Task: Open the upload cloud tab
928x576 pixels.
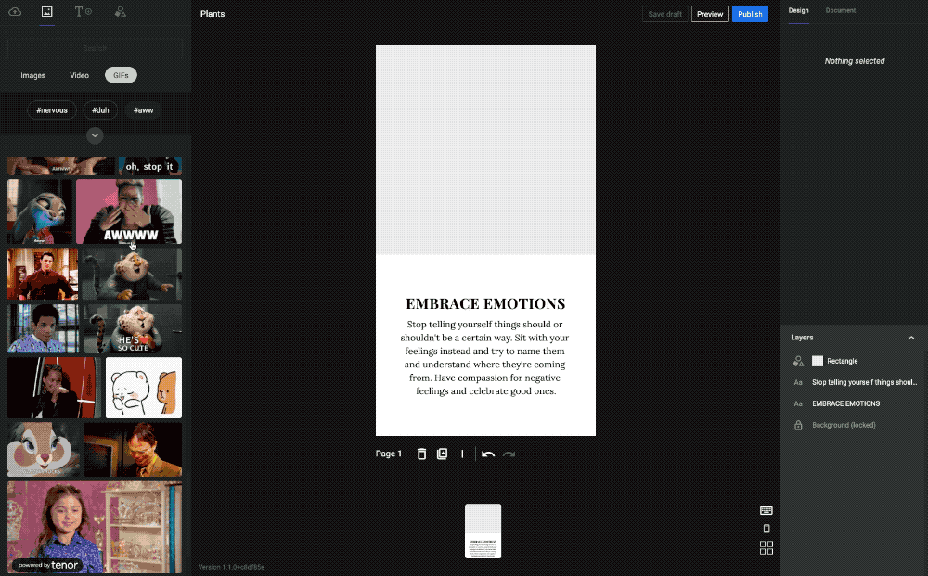Action: [15, 12]
